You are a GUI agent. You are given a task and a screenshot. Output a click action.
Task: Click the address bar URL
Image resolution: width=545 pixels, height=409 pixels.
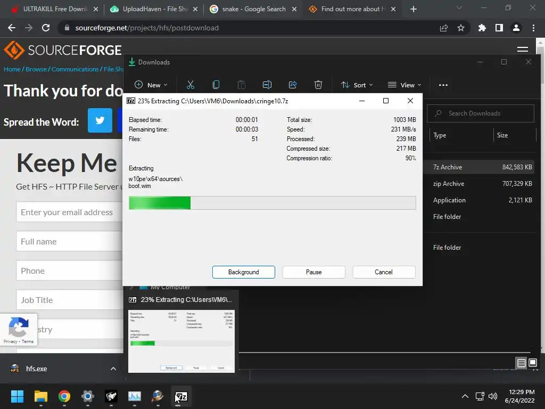[147, 28]
